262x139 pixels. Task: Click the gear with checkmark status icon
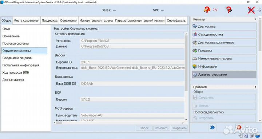[246, 136]
